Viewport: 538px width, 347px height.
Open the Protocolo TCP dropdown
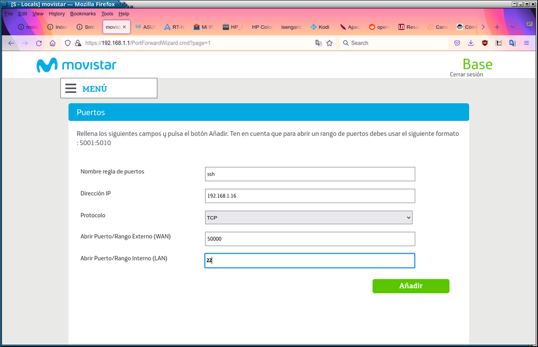[x=309, y=217]
